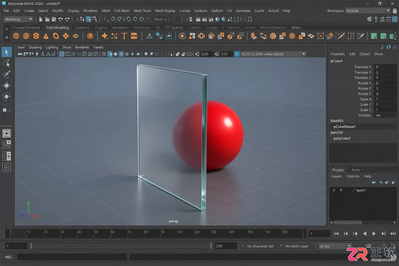Open the Object menu in Channel Box
This screenshot has width=399, height=266.
(x=365, y=54)
